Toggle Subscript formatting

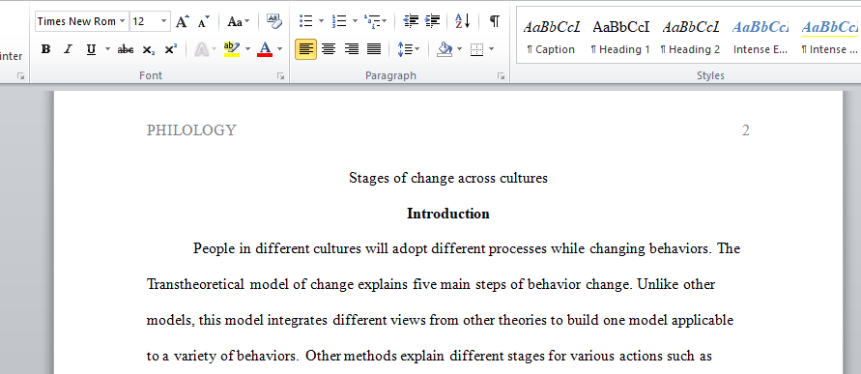click(x=148, y=49)
